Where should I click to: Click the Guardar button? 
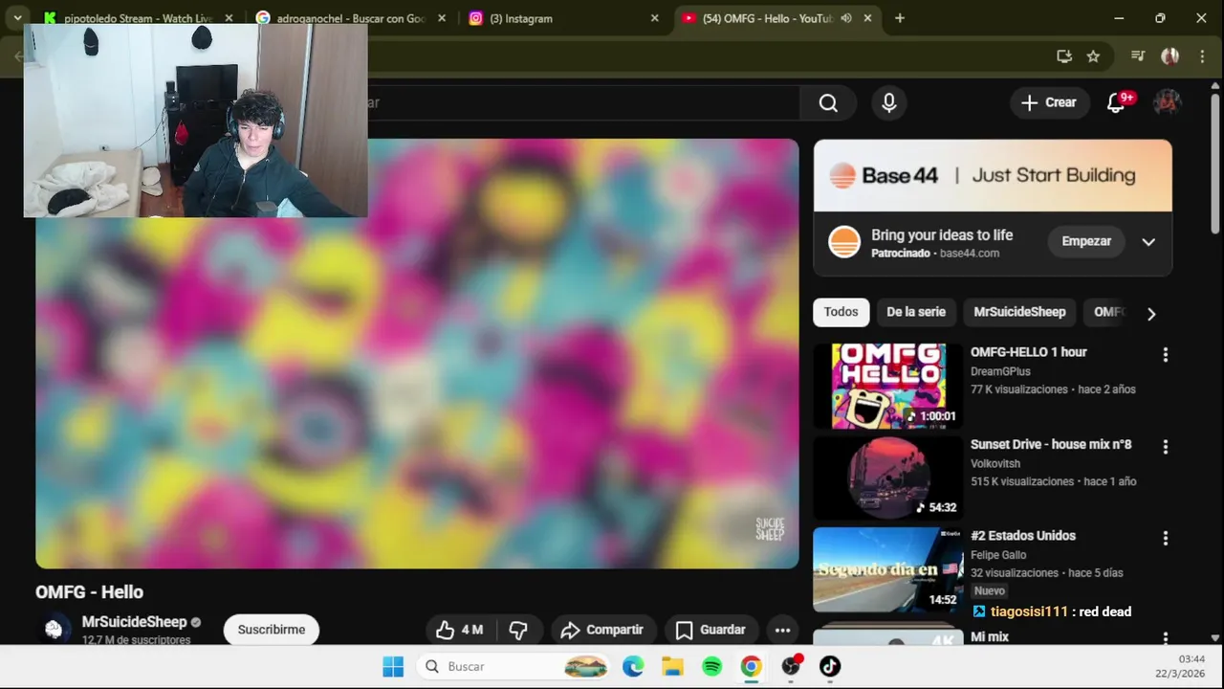(x=710, y=630)
